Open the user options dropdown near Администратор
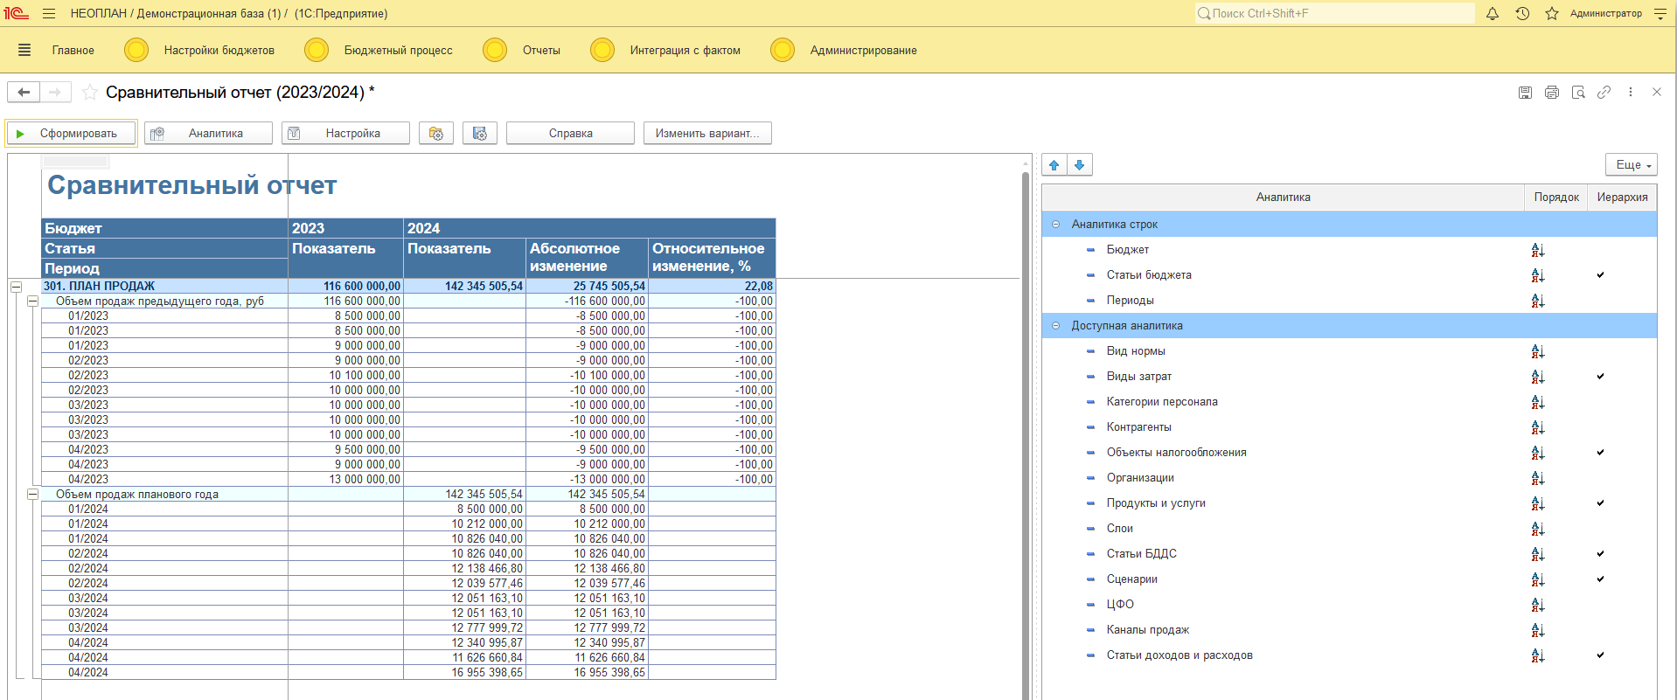 tap(1660, 13)
